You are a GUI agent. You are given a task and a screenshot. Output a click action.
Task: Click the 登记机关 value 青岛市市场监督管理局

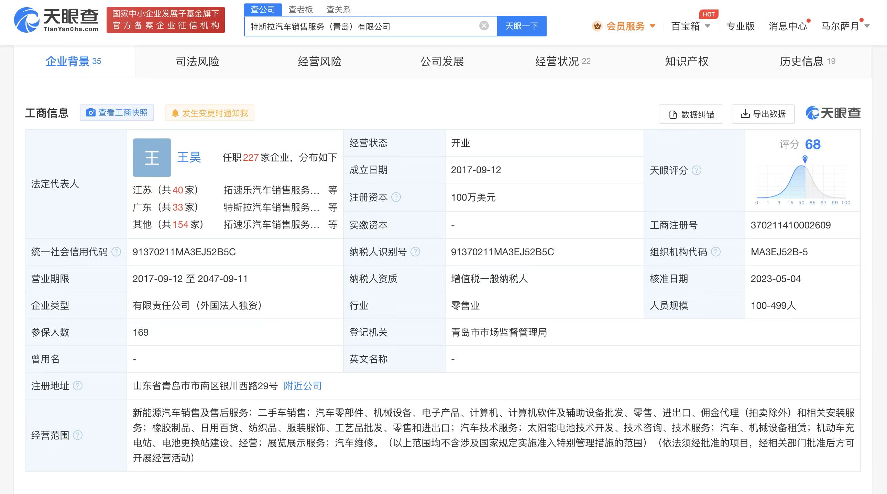499,332
